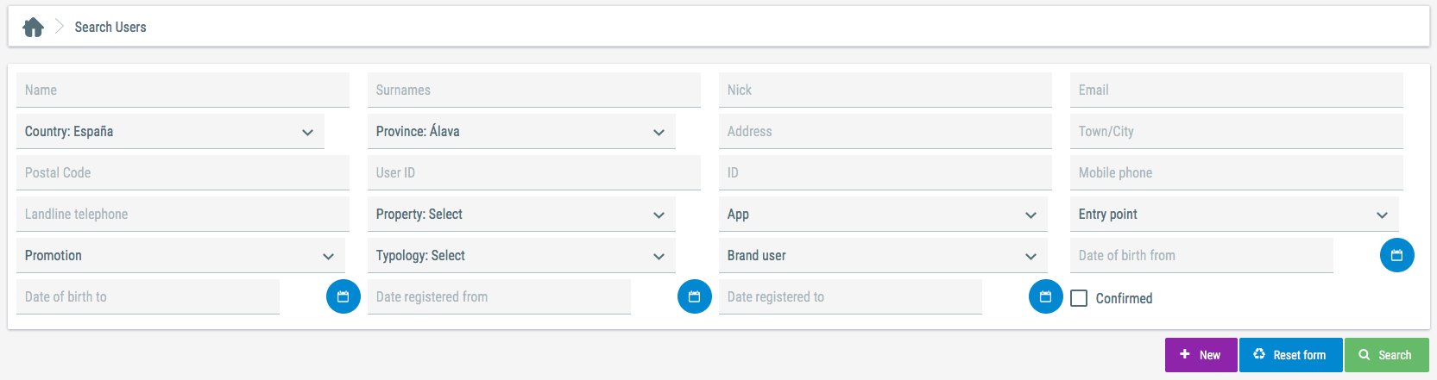Tick the Confirmed checkbox
This screenshot has height=380, width=1437.
tap(1079, 298)
